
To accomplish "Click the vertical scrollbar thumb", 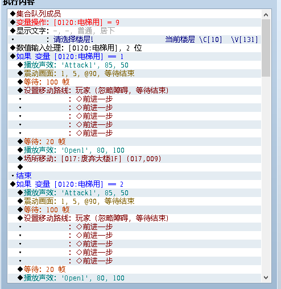I will [x=266, y=48].
